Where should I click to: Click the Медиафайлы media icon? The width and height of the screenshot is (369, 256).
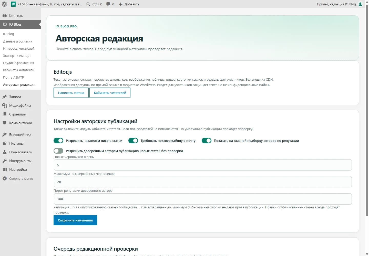coord(5,105)
